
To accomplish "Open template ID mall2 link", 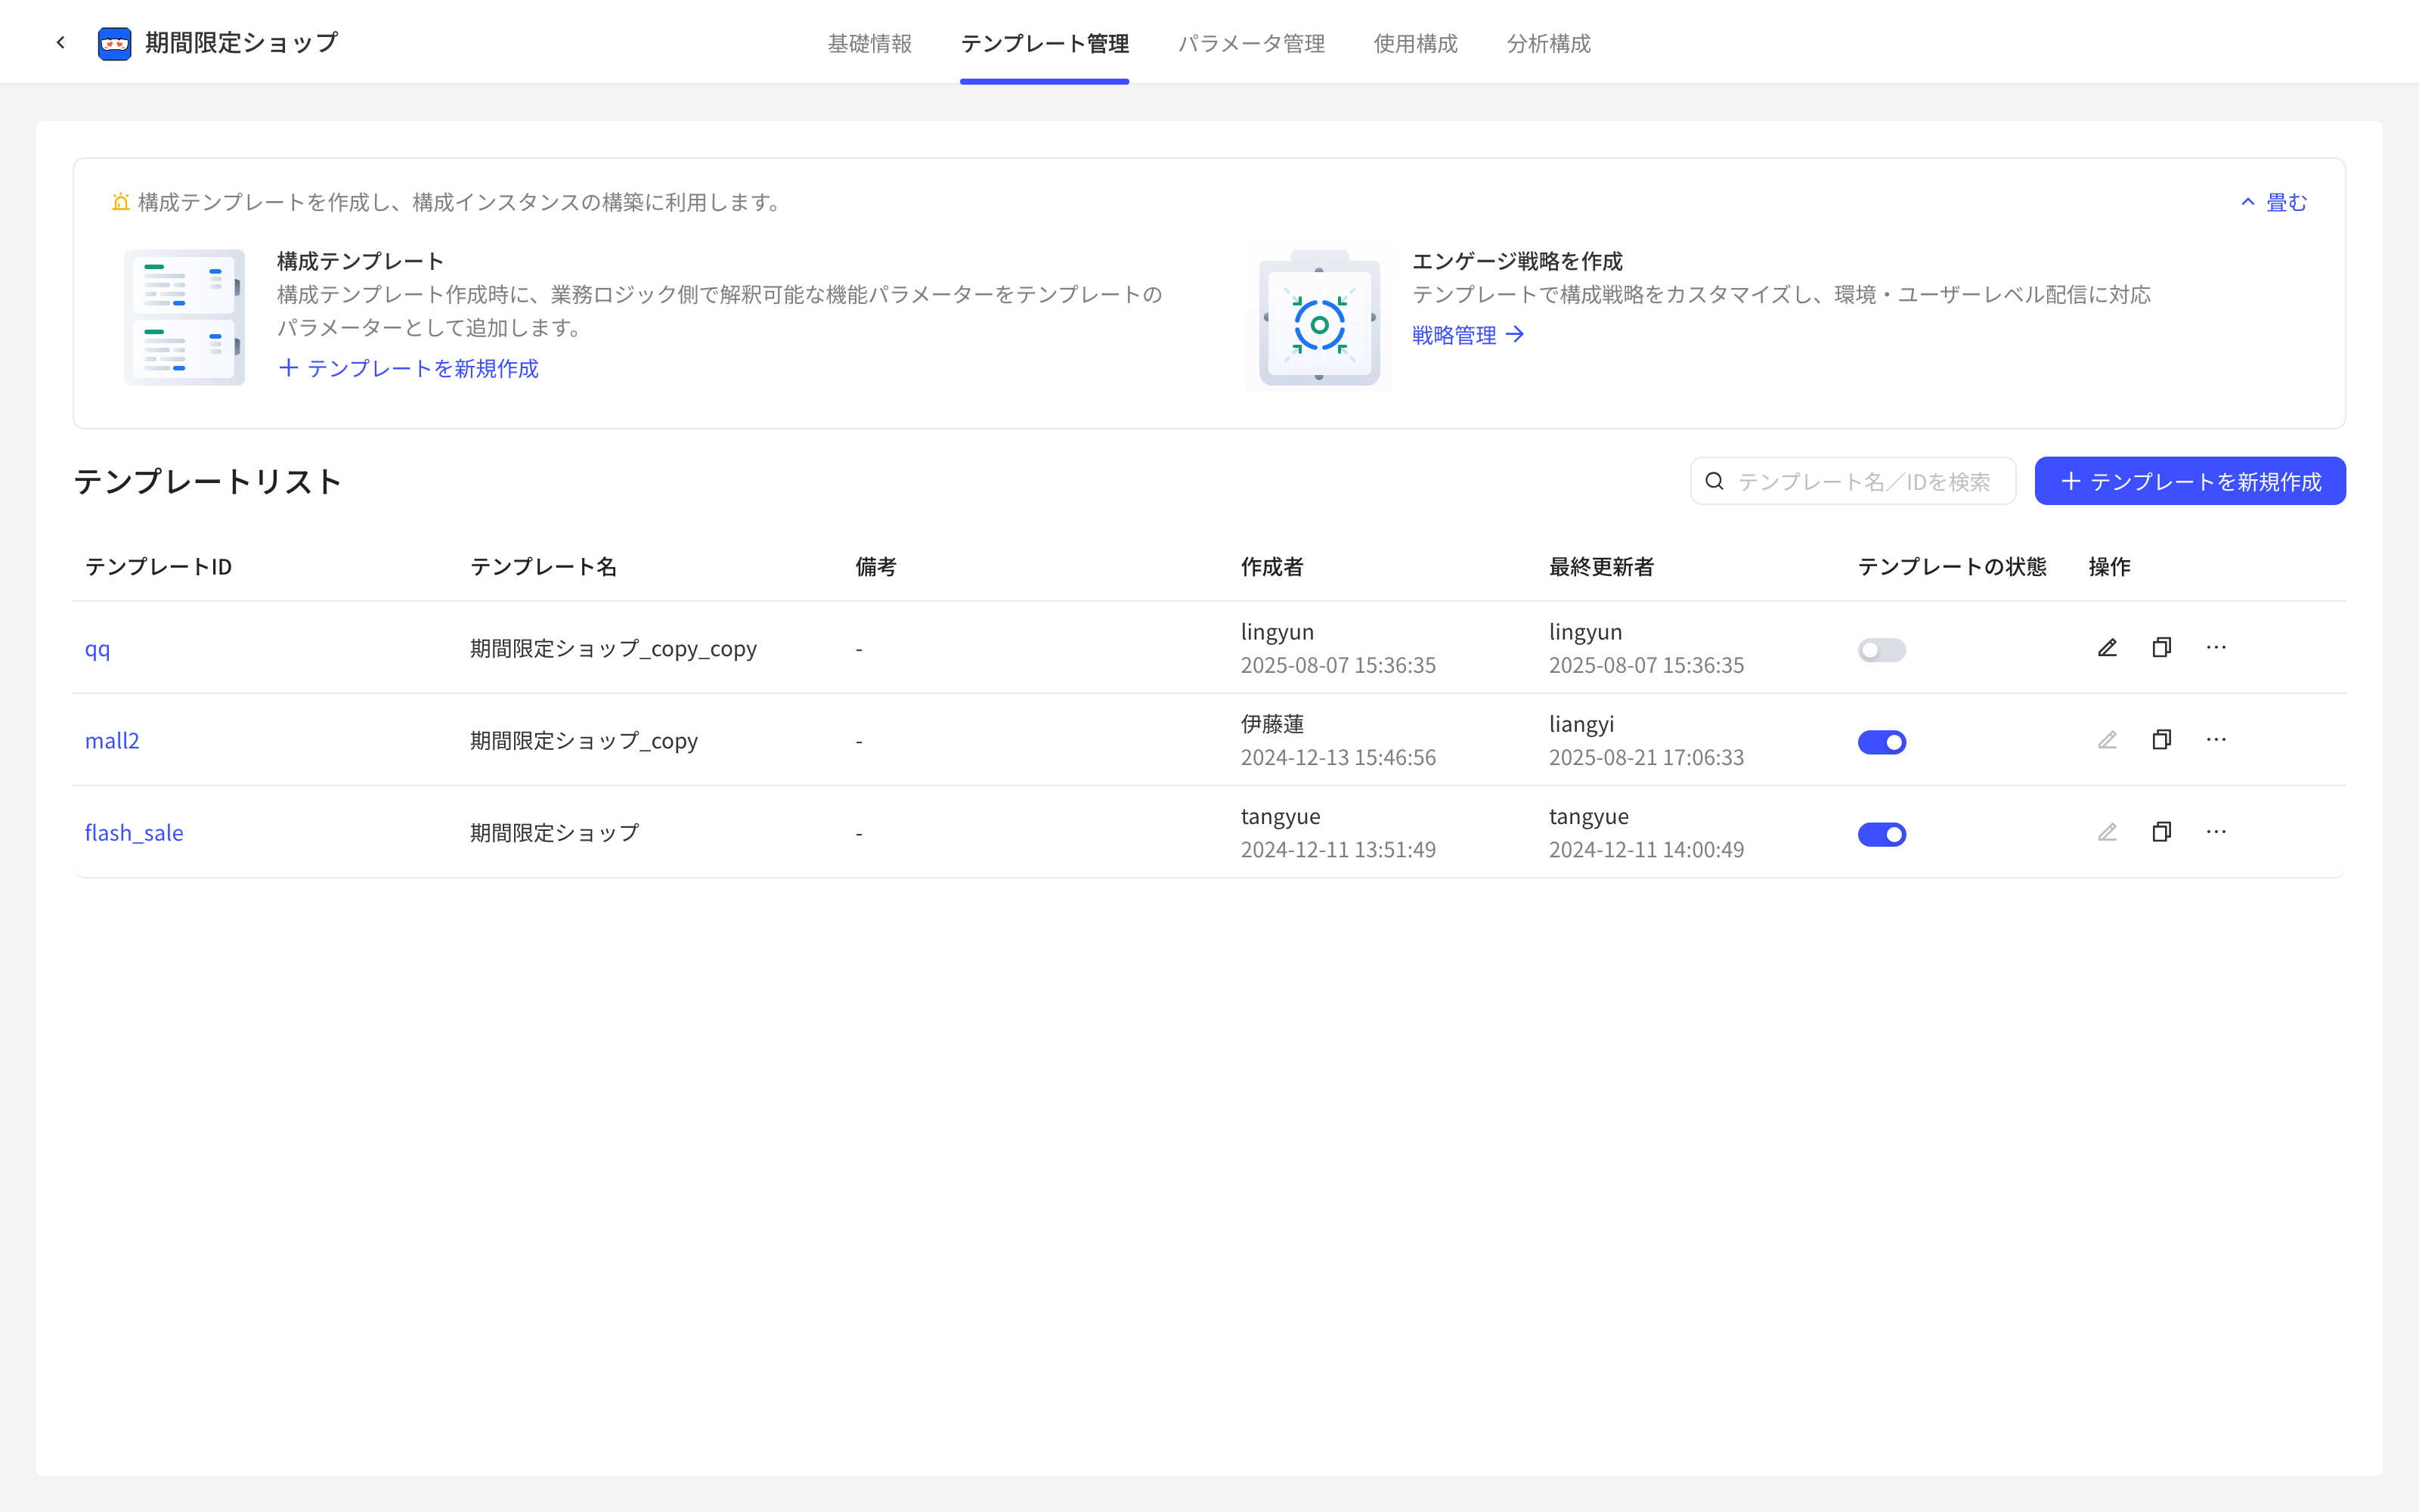I will tap(112, 741).
